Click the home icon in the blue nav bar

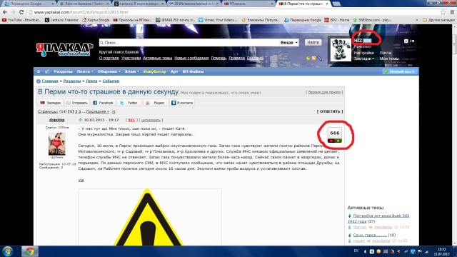pos(39,71)
